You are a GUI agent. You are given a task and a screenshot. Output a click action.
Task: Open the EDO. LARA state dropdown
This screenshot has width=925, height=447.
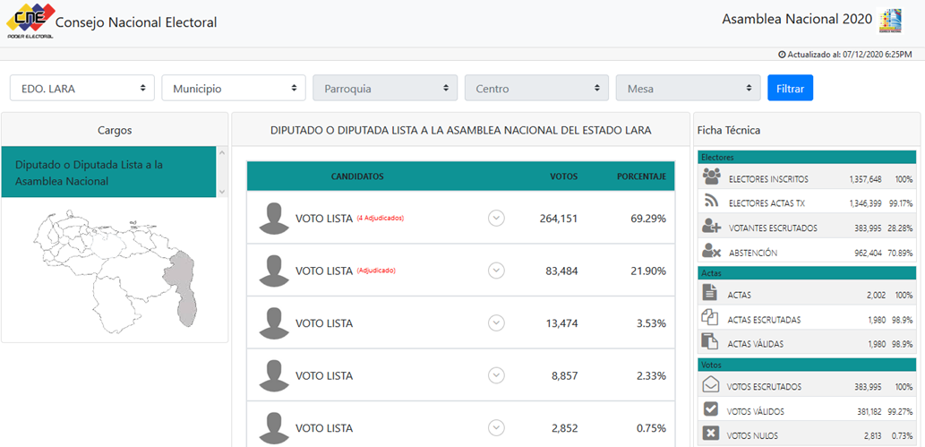point(81,88)
